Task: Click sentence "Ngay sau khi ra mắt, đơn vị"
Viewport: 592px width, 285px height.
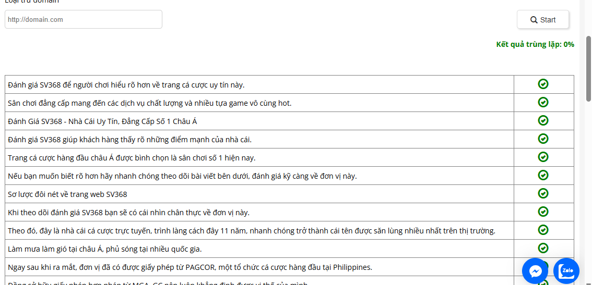Action: (x=190, y=267)
